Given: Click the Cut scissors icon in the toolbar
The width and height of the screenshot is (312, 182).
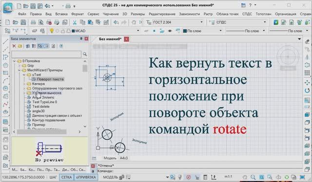Looking at the screenshot, I should [75, 22].
